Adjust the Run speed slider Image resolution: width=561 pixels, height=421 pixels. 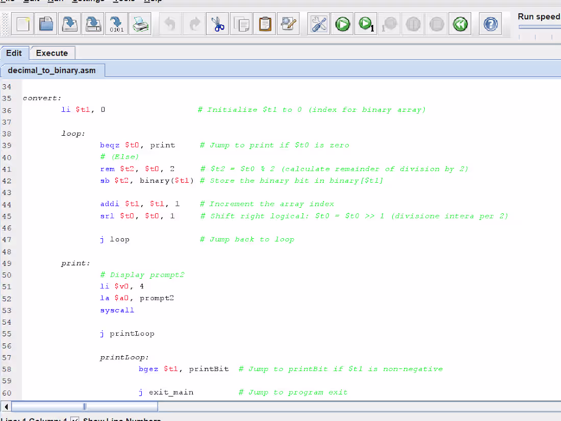(x=539, y=27)
